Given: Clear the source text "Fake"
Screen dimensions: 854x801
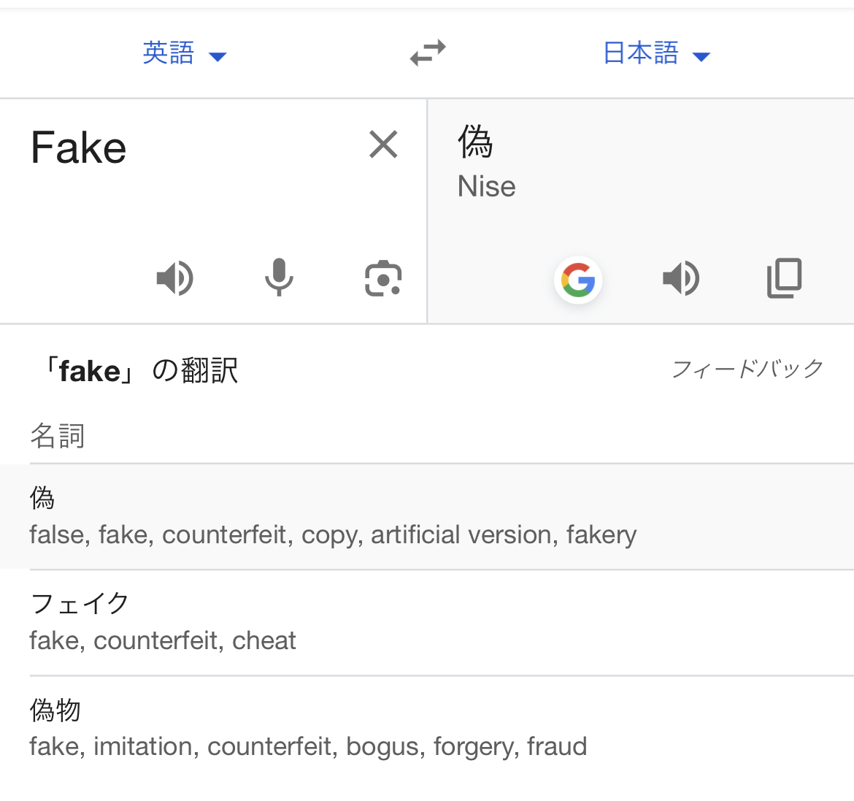Looking at the screenshot, I should click(383, 145).
